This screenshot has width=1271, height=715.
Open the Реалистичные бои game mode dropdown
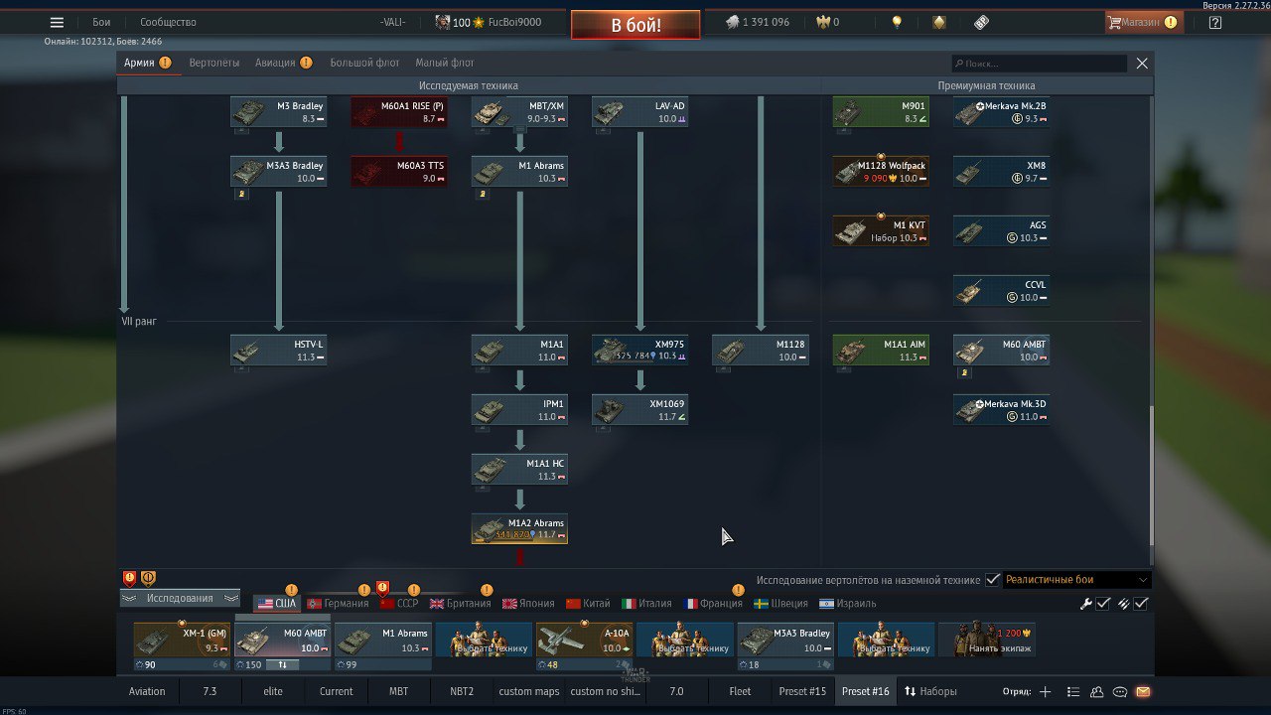[1076, 579]
